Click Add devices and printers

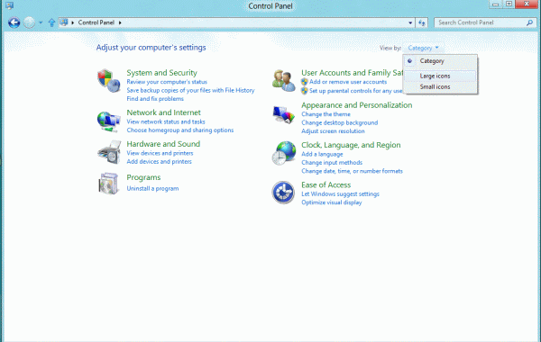(159, 161)
